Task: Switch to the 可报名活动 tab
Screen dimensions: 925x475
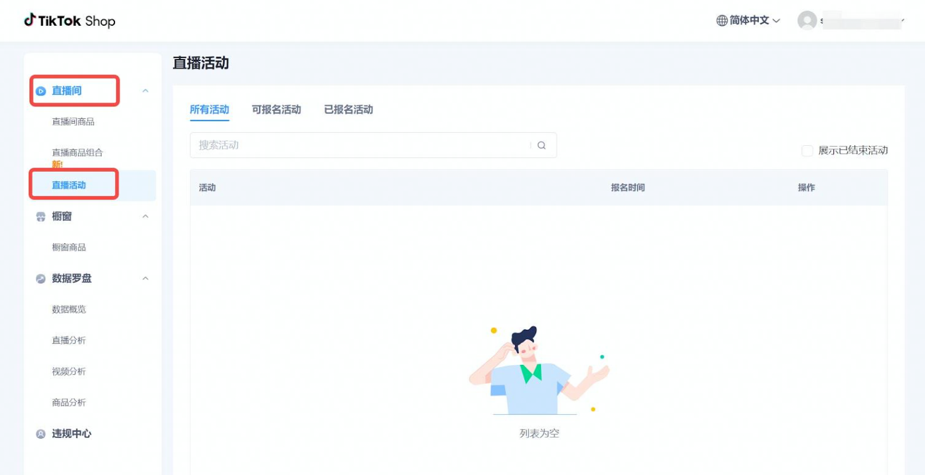Action: (276, 110)
